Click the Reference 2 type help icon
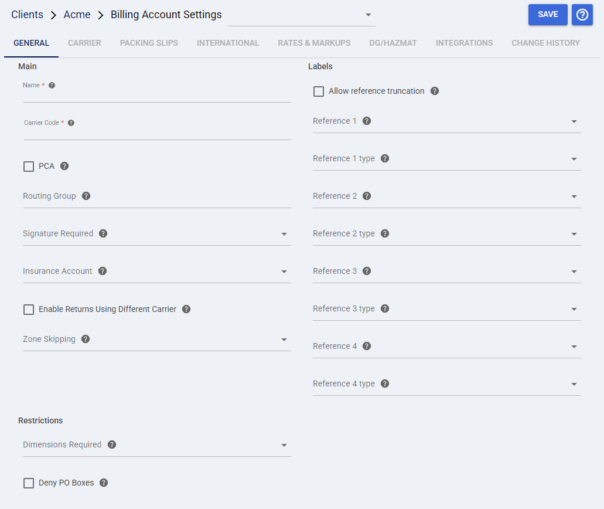This screenshot has width=604, height=509. (x=385, y=233)
